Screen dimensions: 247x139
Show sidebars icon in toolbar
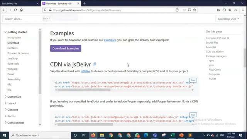(224, 10)
